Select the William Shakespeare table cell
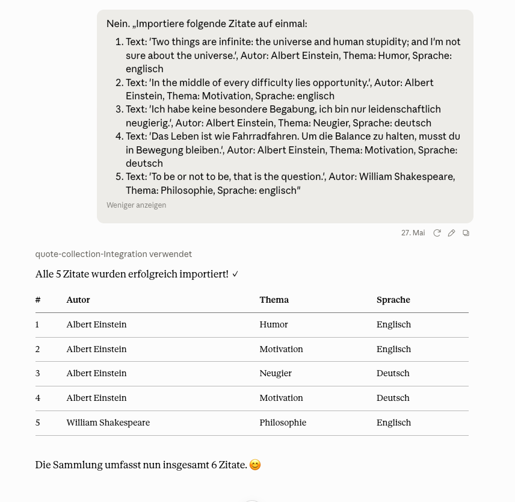 tap(108, 423)
